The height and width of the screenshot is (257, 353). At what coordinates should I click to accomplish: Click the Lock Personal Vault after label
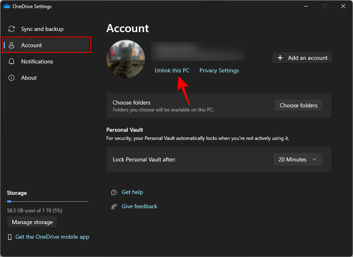144,159
